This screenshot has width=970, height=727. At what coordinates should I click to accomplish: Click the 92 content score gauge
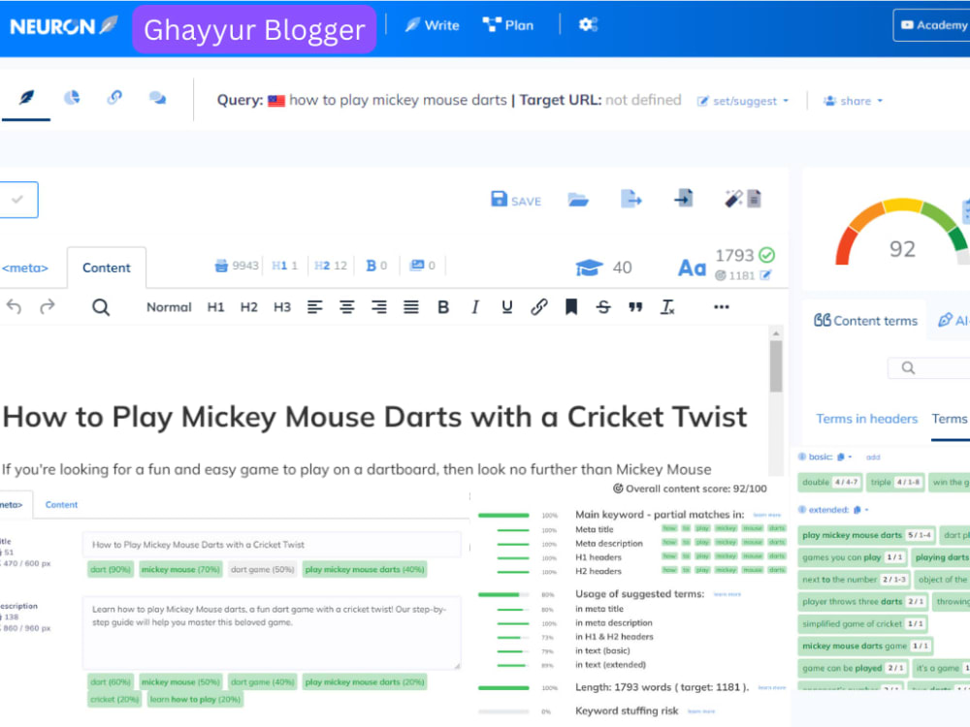pos(902,235)
